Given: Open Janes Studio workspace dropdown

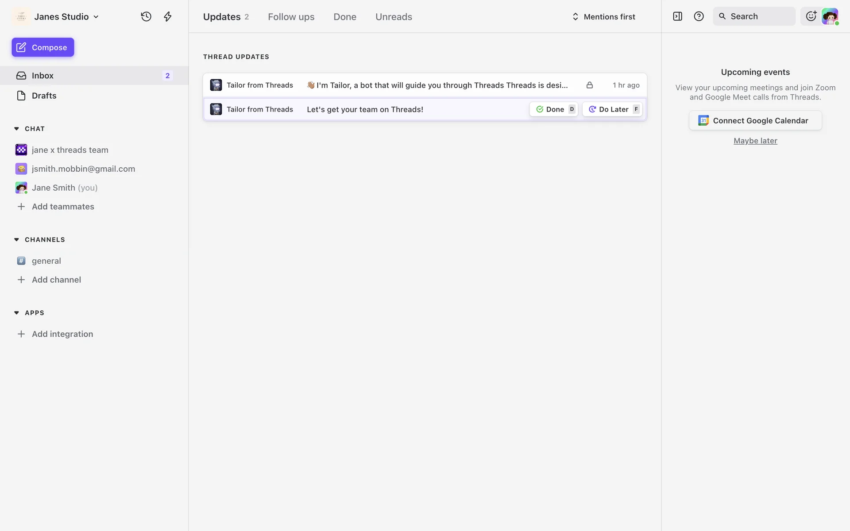Looking at the screenshot, I should click(x=62, y=17).
